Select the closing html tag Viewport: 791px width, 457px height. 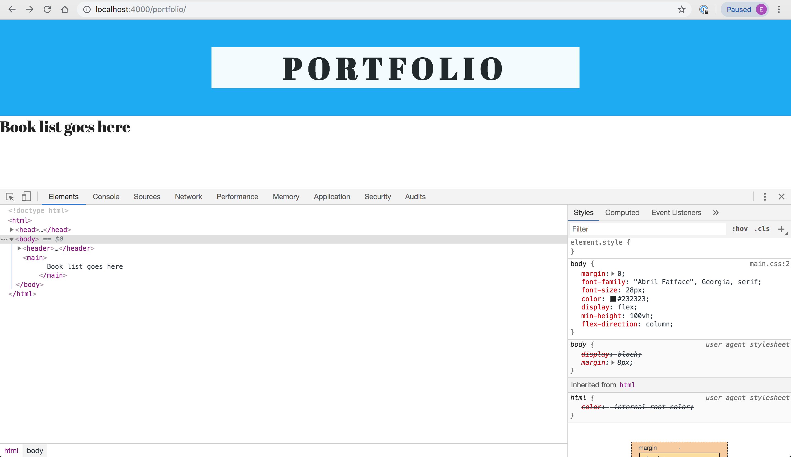(x=22, y=294)
